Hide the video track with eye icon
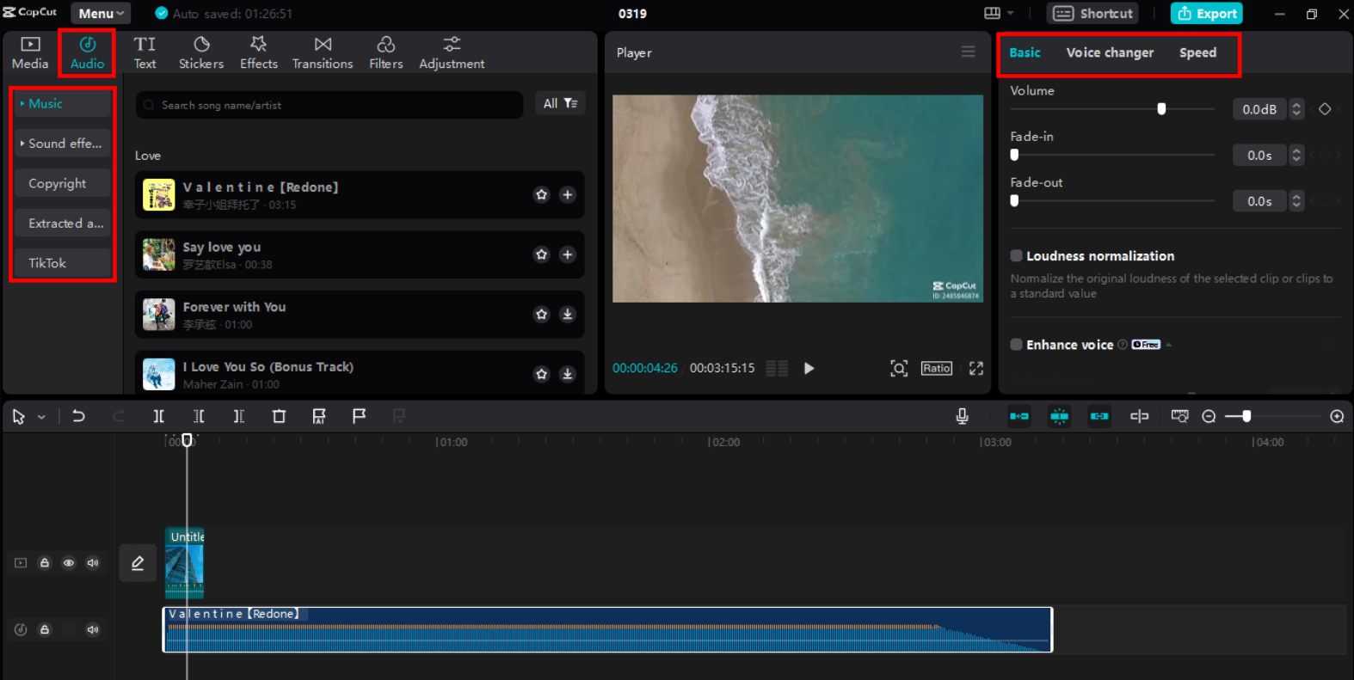1354x680 pixels. pyautogui.click(x=69, y=563)
